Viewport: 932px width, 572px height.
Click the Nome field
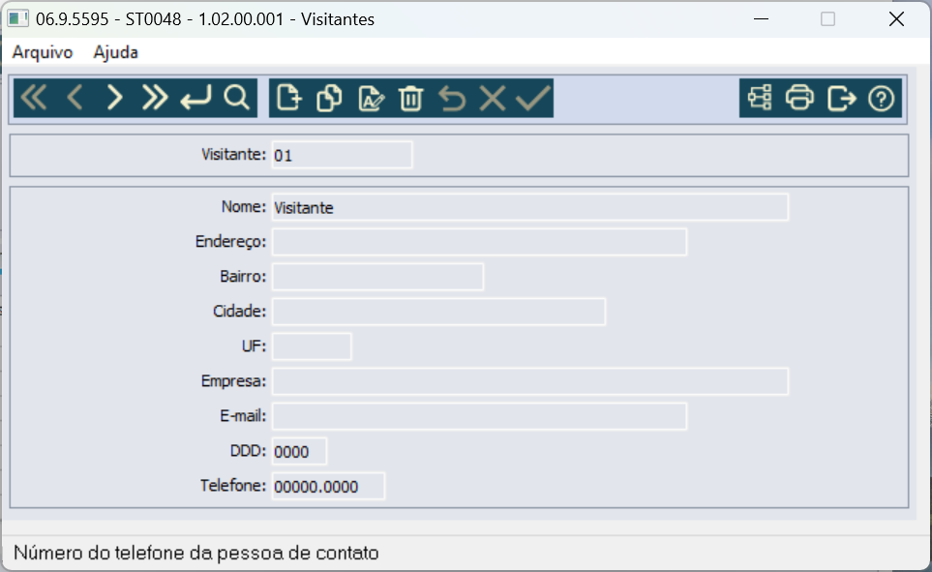click(530, 207)
